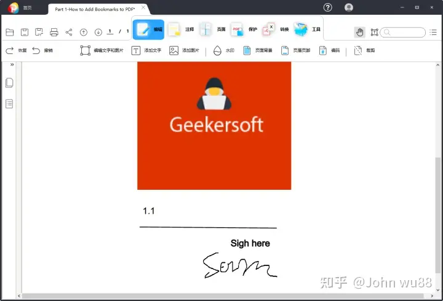
Task: Switch to the 保护 (Protect) tab
Action: tap(244, 29)
